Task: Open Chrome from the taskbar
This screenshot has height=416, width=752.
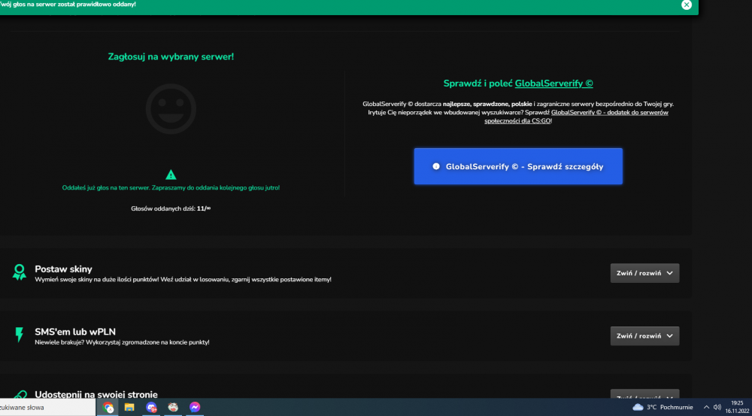Action: click(x=108, y=408)
